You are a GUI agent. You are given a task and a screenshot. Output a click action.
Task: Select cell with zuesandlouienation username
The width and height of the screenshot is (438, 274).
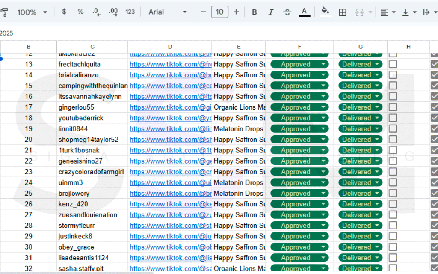click(x=92, y=215)
